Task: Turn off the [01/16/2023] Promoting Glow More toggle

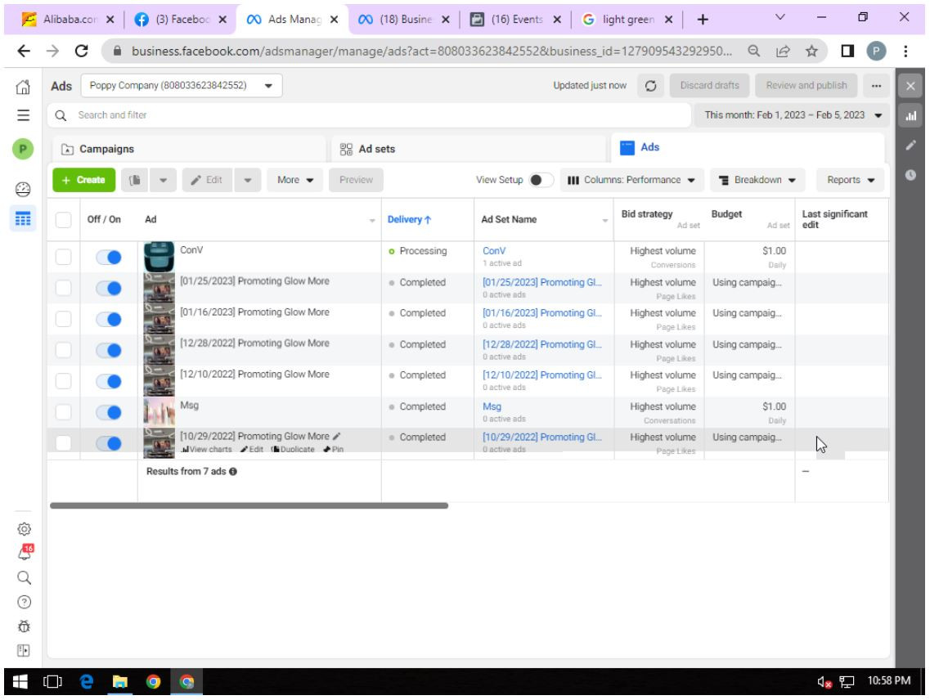Action: 109,319
